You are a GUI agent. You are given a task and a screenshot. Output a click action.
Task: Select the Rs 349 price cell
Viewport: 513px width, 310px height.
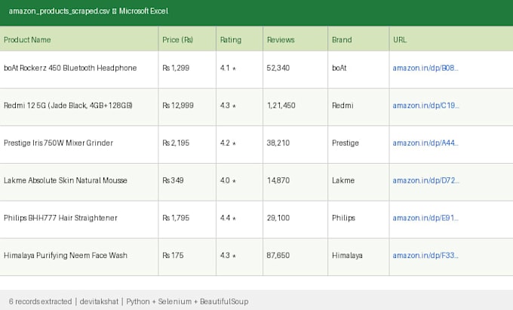[x=187, y=182]
